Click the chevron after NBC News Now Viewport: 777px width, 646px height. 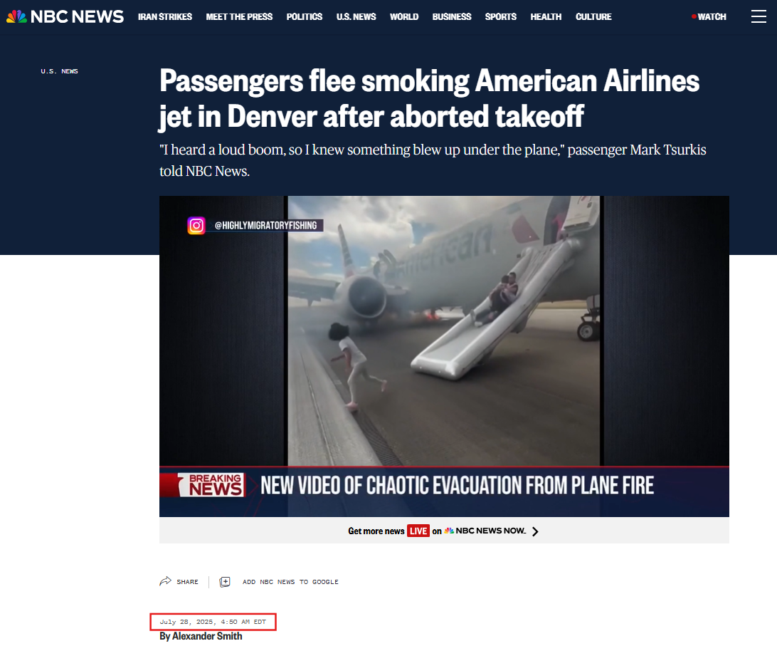point(535,531)
